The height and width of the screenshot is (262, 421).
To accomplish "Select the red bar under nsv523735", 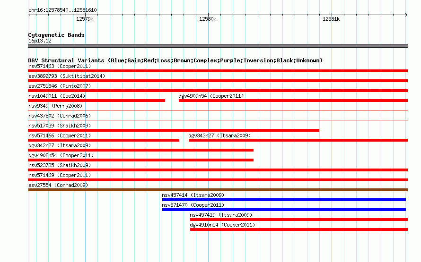I will click(218, 170).
